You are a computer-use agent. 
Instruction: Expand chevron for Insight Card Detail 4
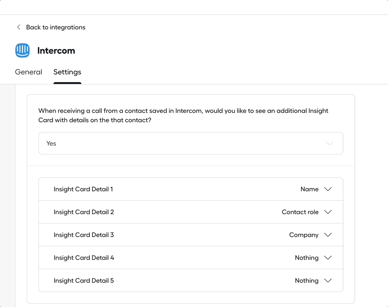click(x=328, y=258)
